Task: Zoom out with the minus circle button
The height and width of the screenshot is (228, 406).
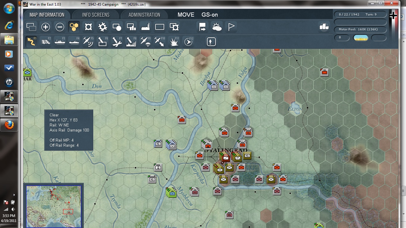Action: point(60,27)
